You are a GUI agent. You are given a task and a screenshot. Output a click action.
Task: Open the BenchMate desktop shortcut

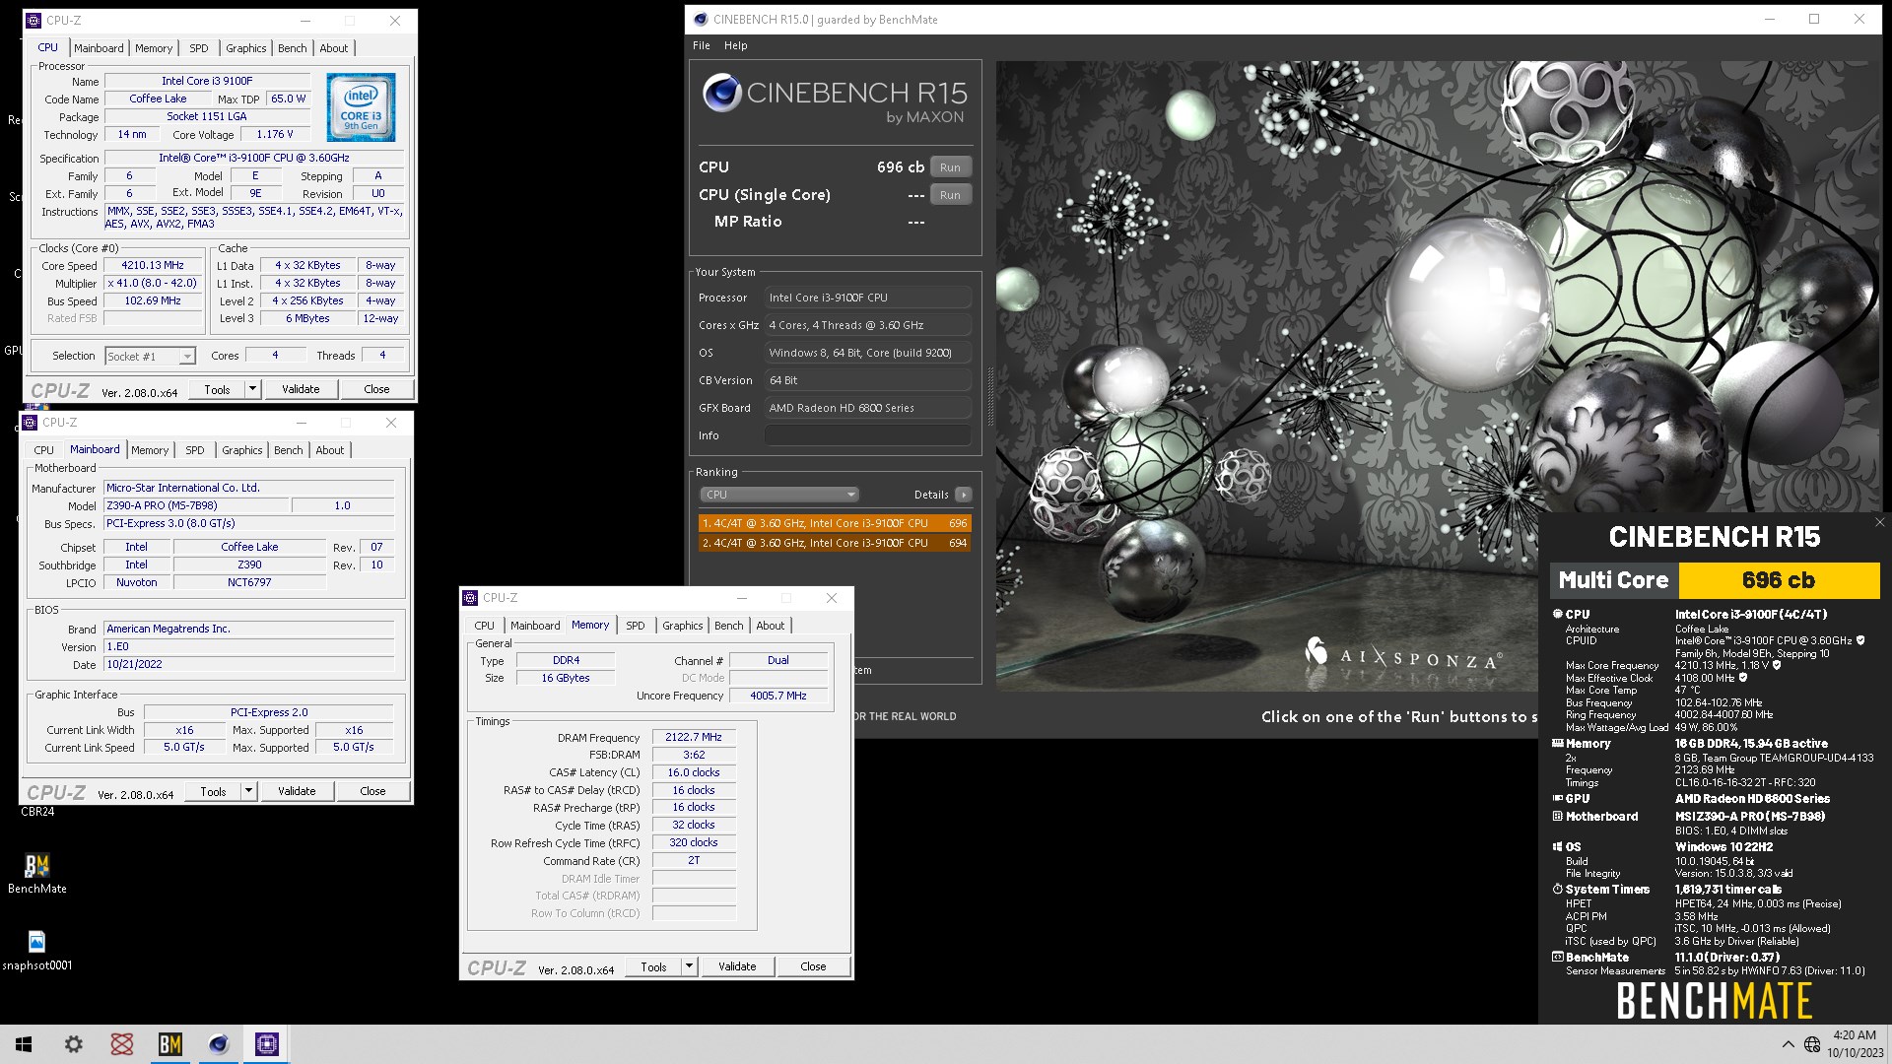pos(37,873)
